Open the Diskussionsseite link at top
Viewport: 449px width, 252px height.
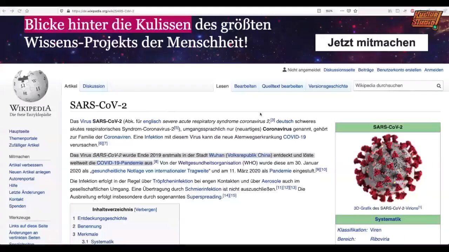pyautogui.click(x=339, y=70)
